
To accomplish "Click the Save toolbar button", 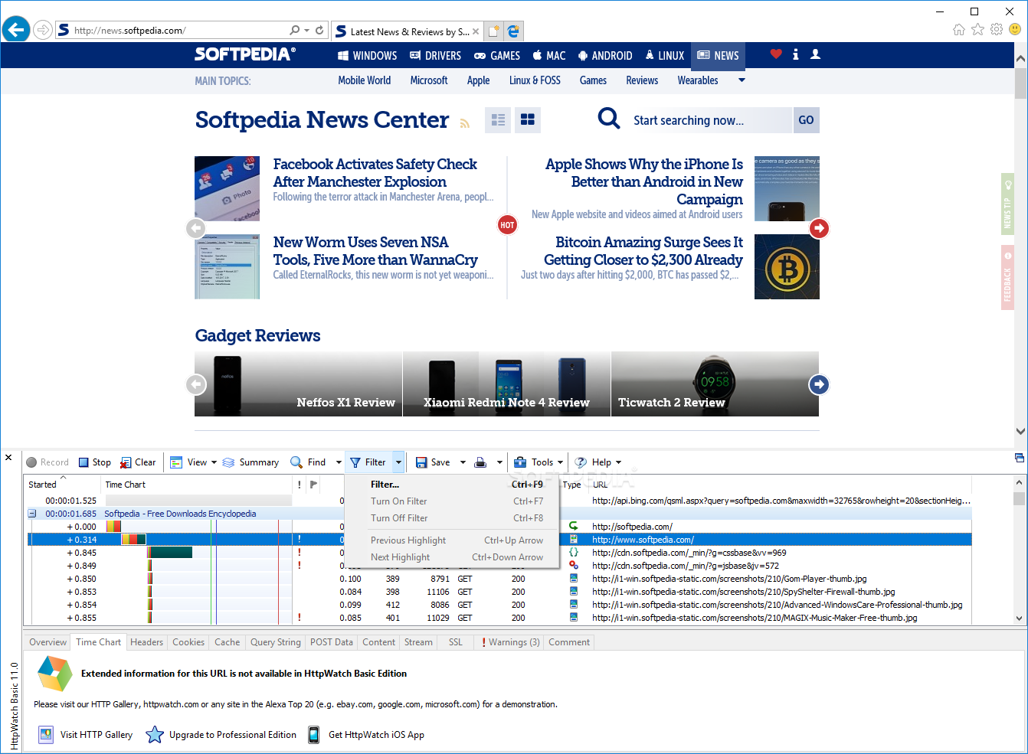I will (x=433, y=462).
